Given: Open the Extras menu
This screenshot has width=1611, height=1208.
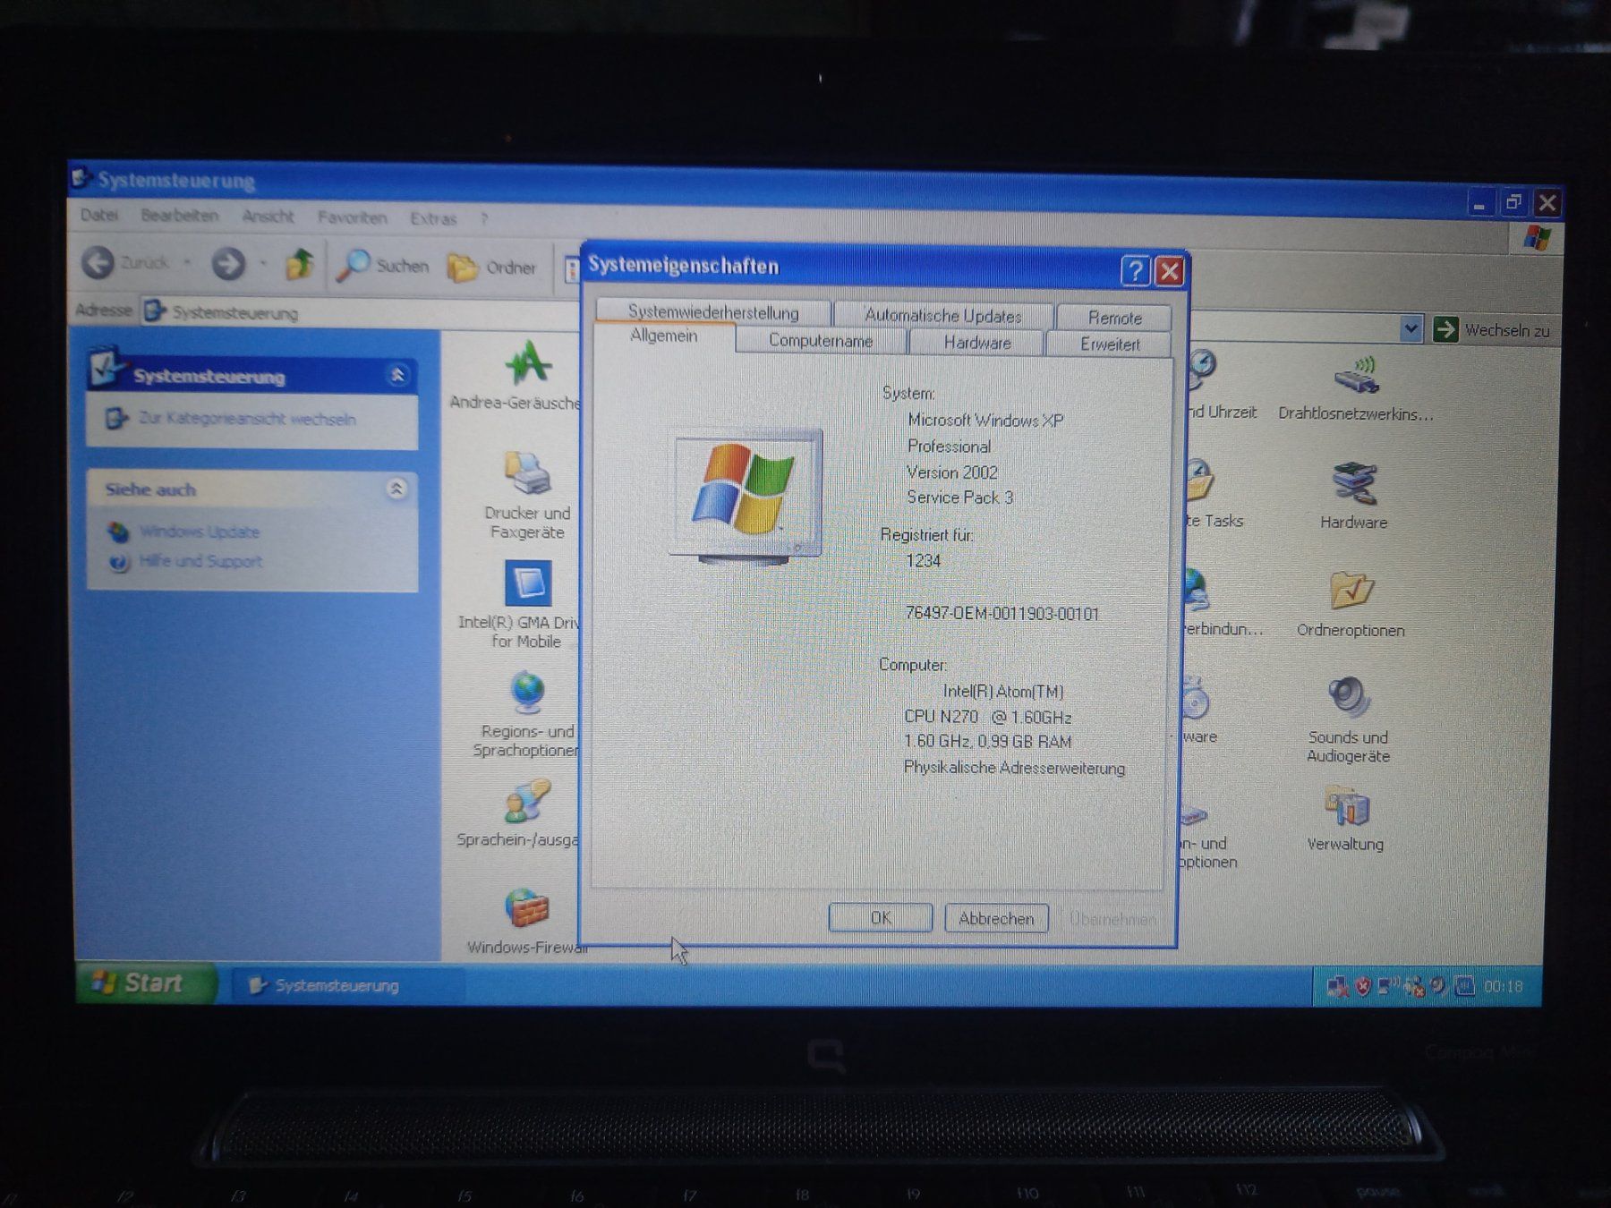Looking at the screenshot, I should point(433,218).
